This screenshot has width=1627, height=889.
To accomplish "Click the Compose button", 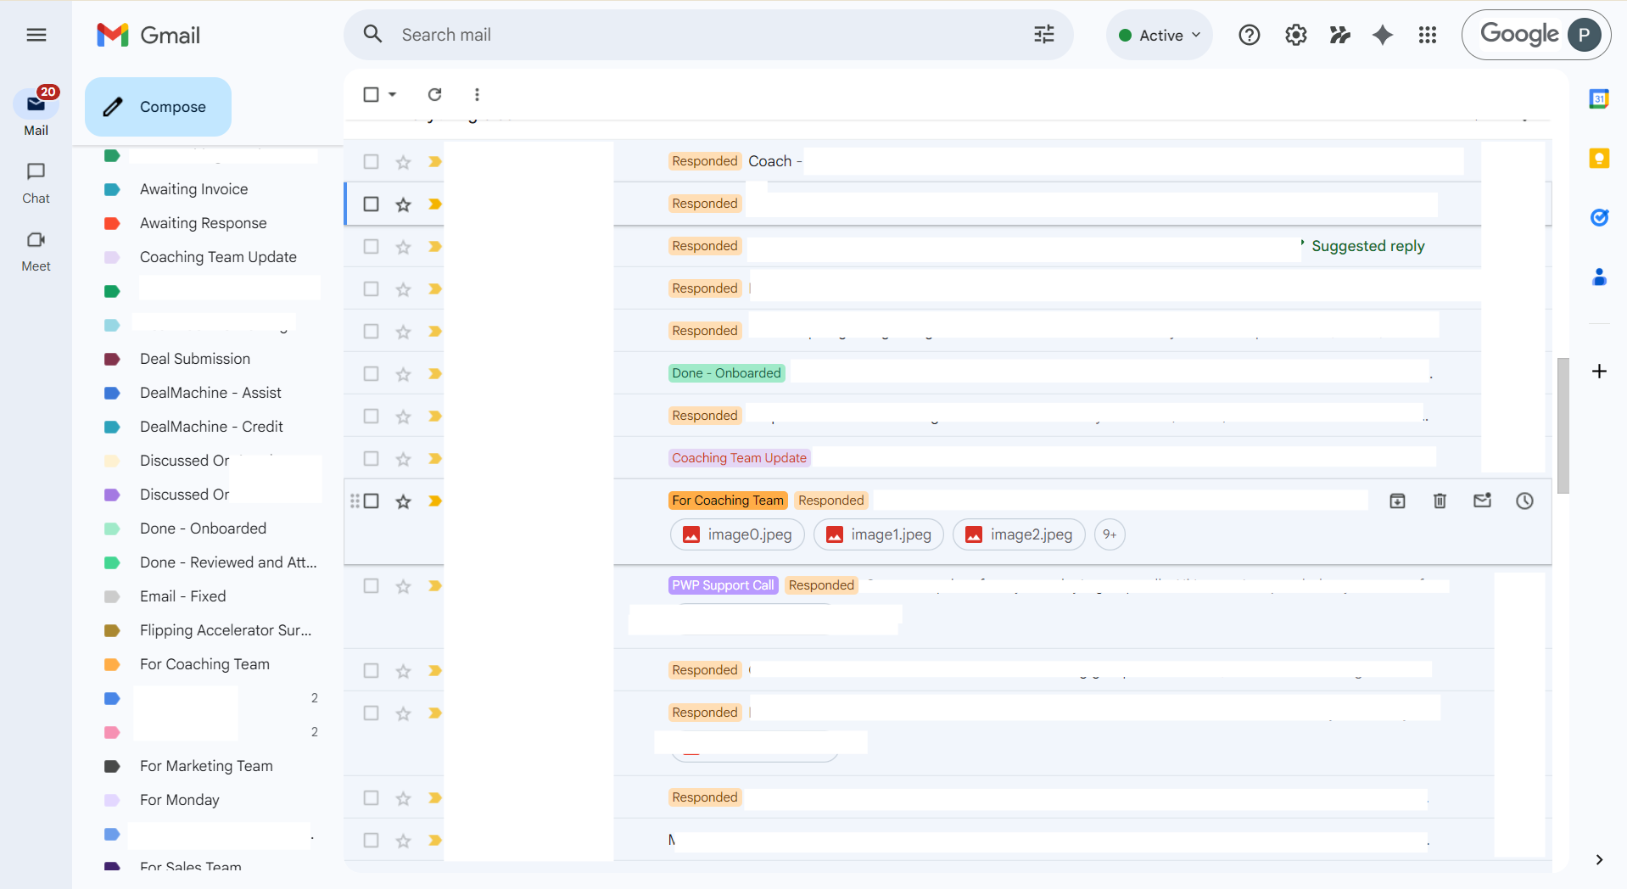I will pyautogui.click(x=158, y=107).
